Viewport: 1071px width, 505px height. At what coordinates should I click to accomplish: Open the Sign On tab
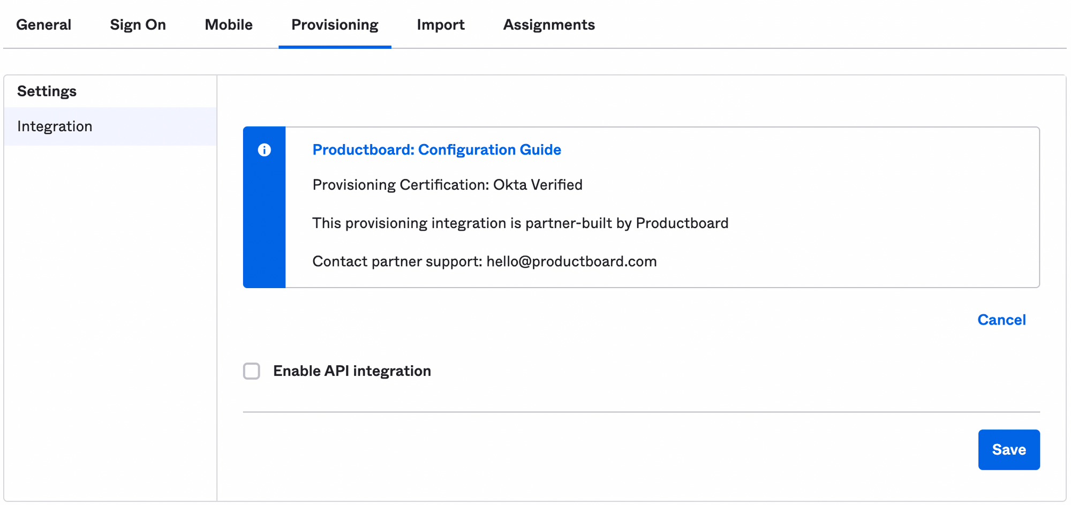(138, 25)
